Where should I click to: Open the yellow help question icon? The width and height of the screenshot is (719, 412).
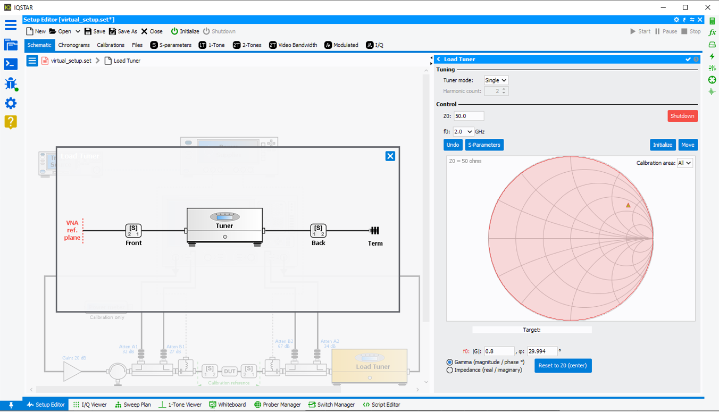pyautogui.click(x=11, y=122)
